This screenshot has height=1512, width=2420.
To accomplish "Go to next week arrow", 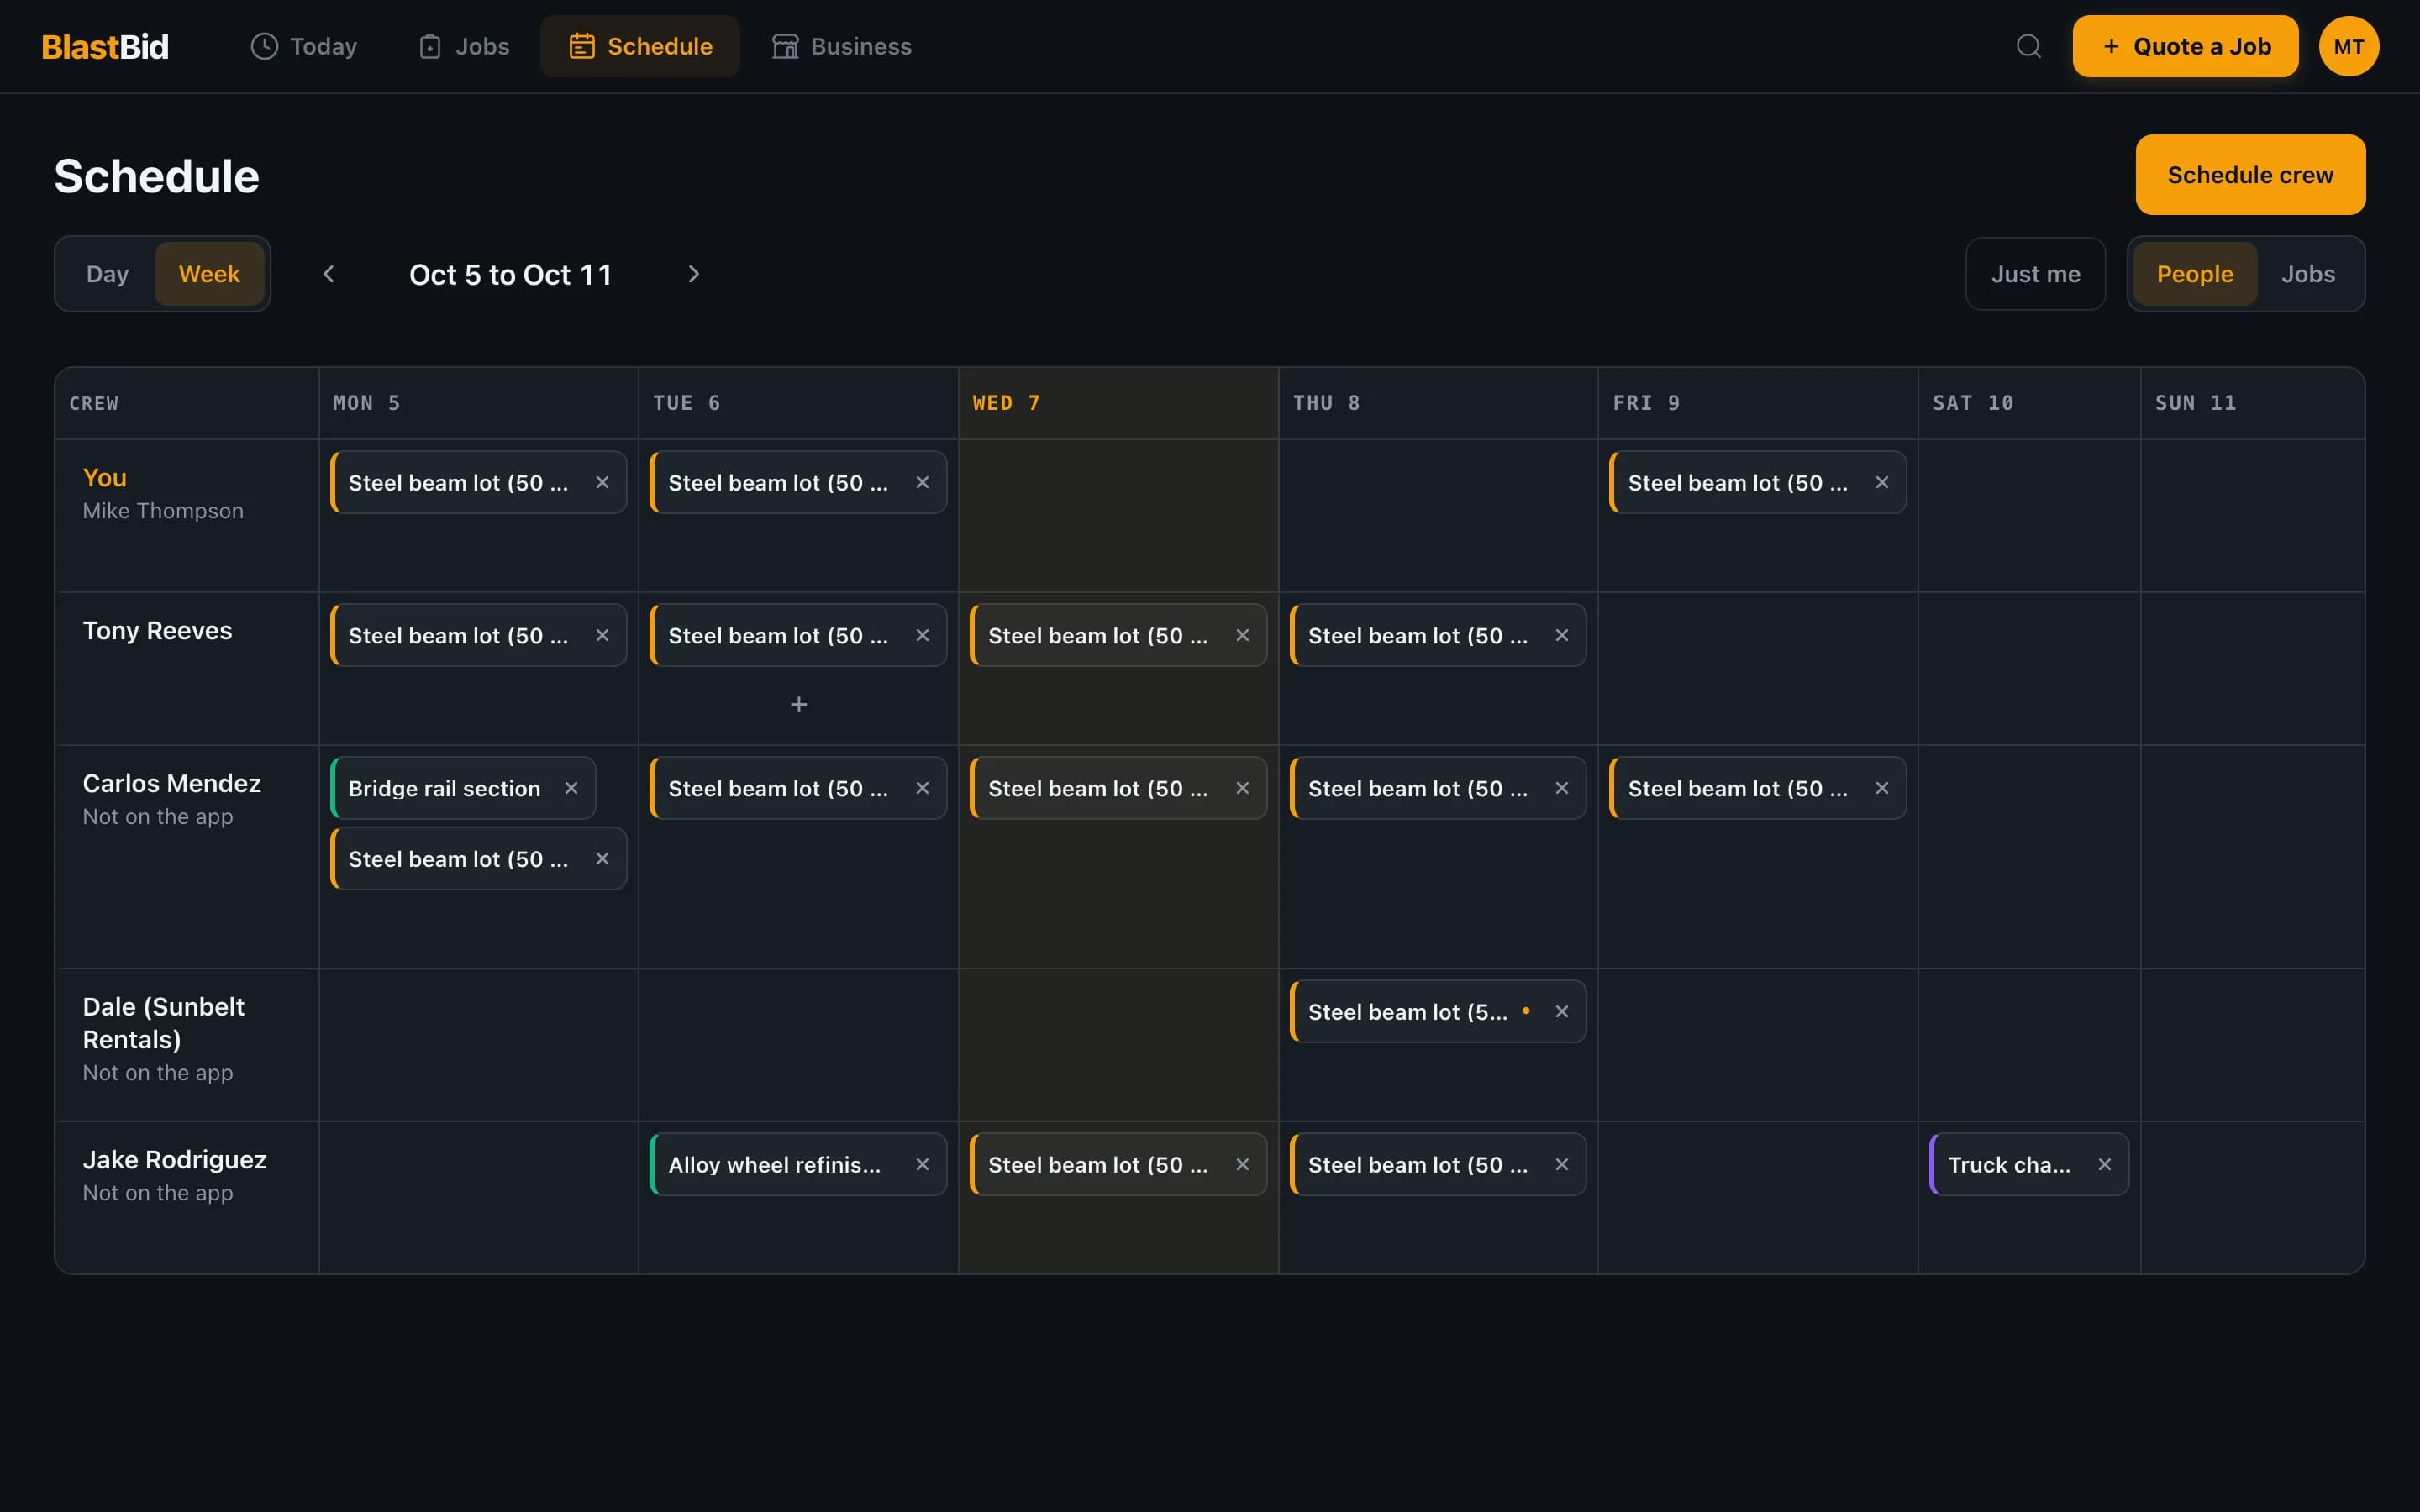I will coord(694,274).
